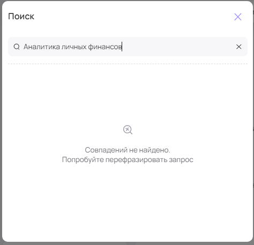Image resolution: width=254 pixels, height=245 pixels.
Task: Place cursor on the word личных in query
Action: [74, 47]
